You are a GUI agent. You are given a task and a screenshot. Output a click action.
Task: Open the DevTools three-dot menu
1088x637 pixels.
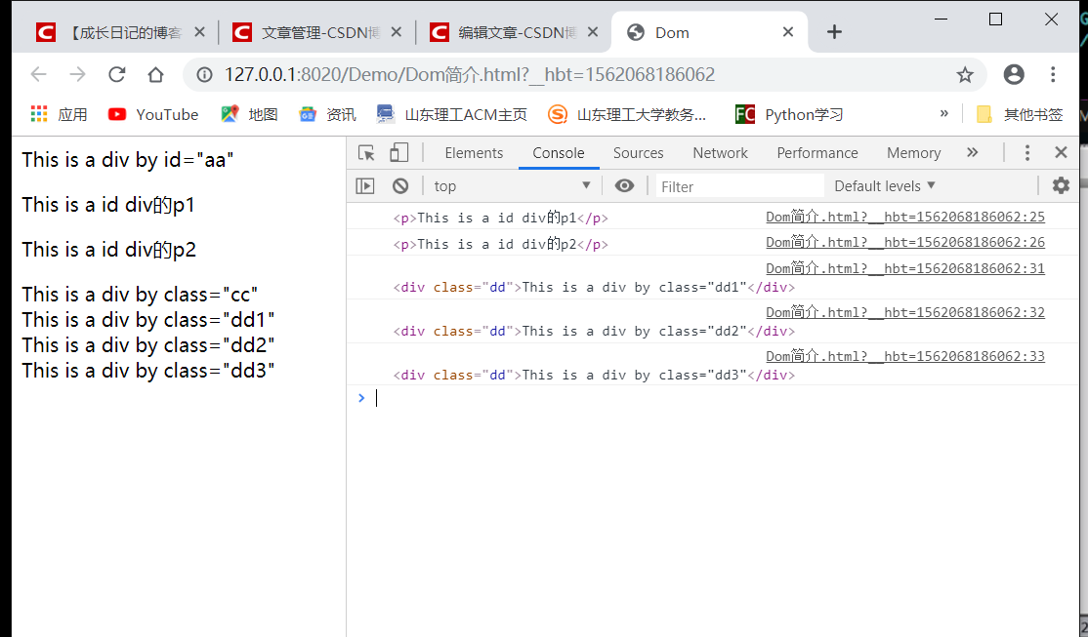pyautogui.click(x=1026, y=152)
